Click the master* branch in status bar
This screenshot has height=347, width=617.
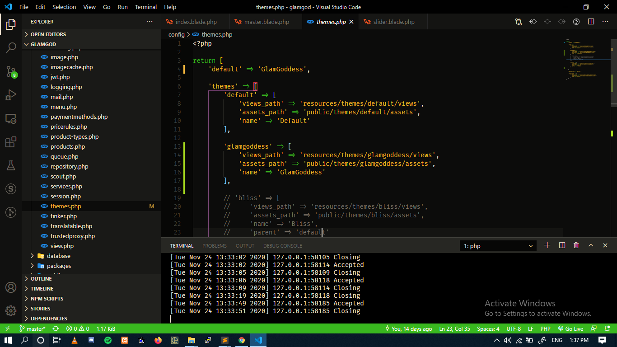pos(32,328)
